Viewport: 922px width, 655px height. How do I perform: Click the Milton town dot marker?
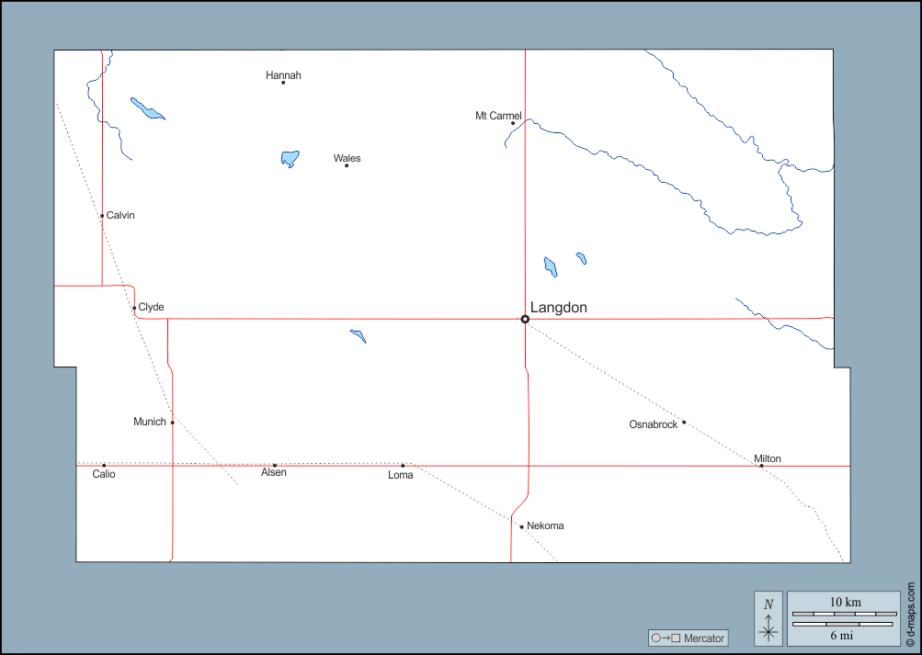point(761,466)
